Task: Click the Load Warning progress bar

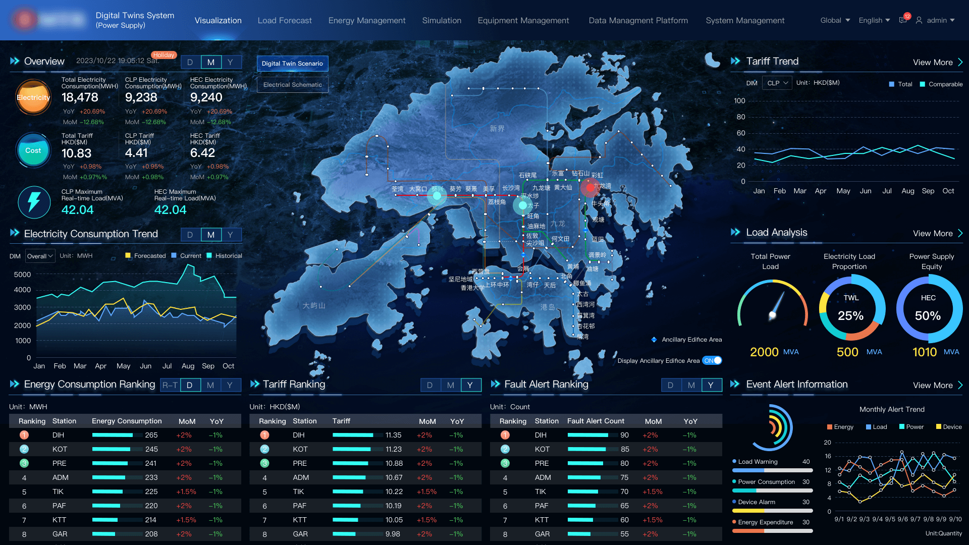Action: tap(772, 470)
